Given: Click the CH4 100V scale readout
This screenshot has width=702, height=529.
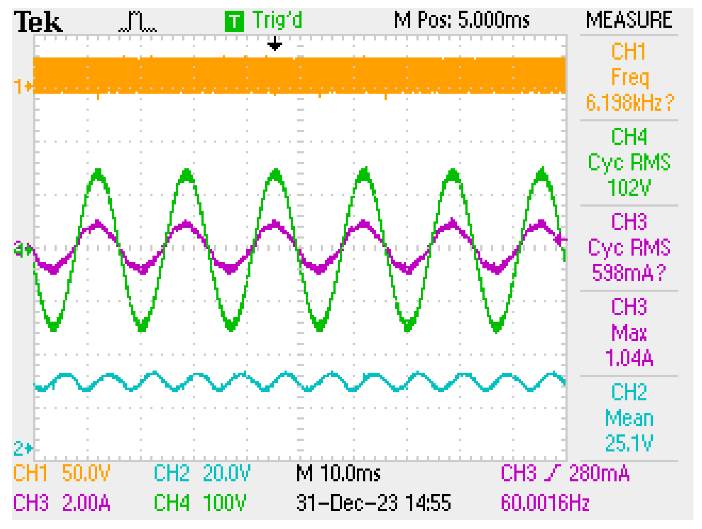Looking at the screenshot, I should (x=200, y=503).
